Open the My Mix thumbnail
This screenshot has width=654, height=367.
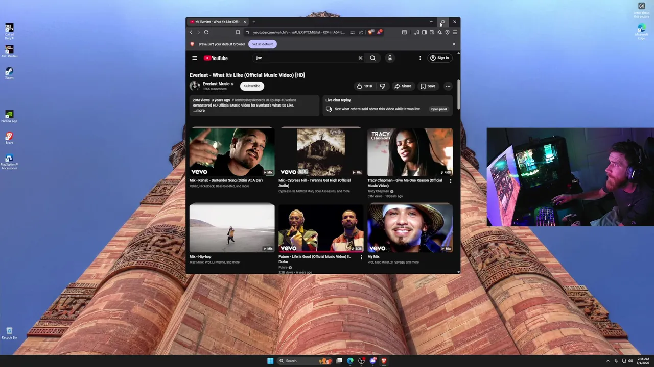pos(410,228)
